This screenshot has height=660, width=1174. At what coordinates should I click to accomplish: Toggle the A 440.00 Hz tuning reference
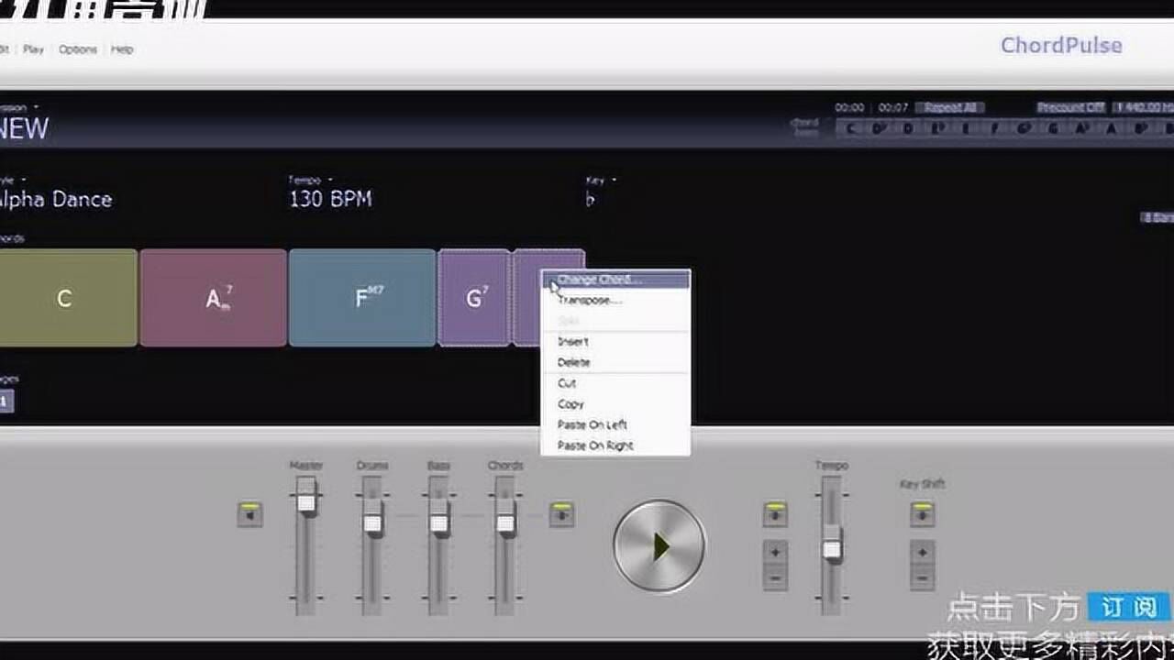coord(1145,107)
